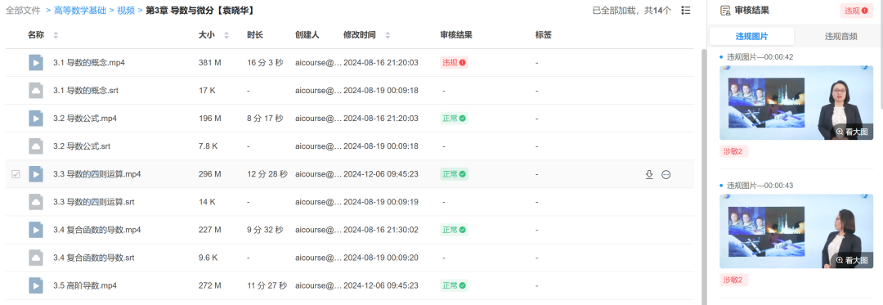Click the 违规图片—00:00:43 timestamp label
Screen dimensions: 883x305
760,185
